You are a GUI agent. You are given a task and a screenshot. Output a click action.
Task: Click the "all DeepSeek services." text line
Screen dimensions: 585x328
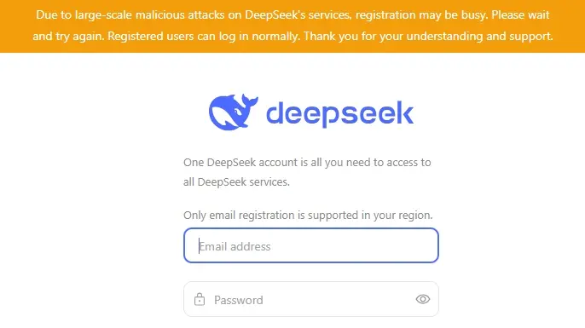pyautogui.click(x=236, y=182)
